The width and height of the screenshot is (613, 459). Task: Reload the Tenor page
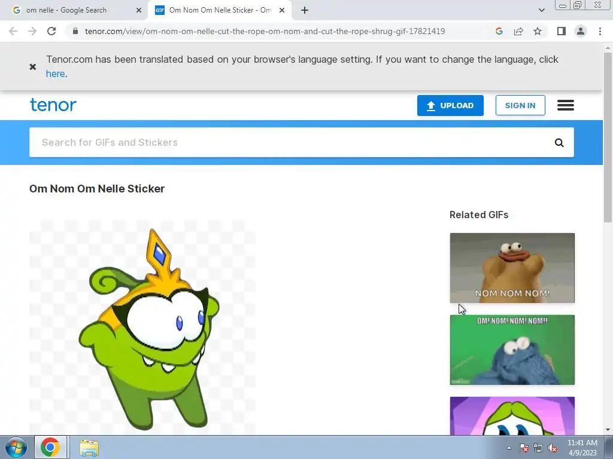[x=51, y=31]
